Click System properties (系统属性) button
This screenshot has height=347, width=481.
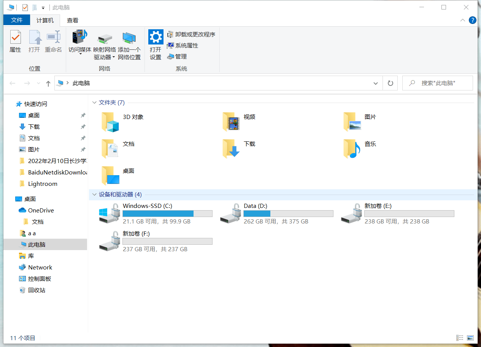tap(183, 45)
